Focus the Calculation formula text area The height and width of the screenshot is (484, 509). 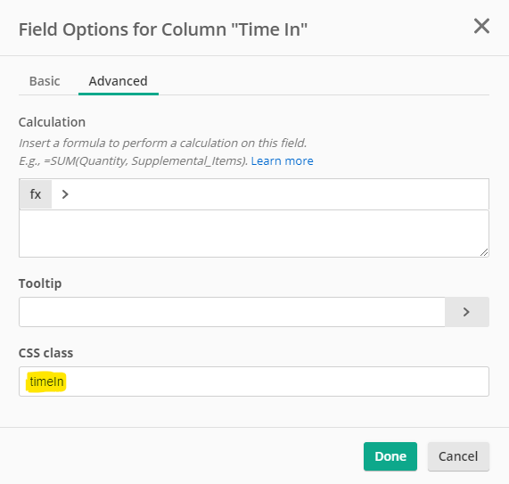(254, 234)
